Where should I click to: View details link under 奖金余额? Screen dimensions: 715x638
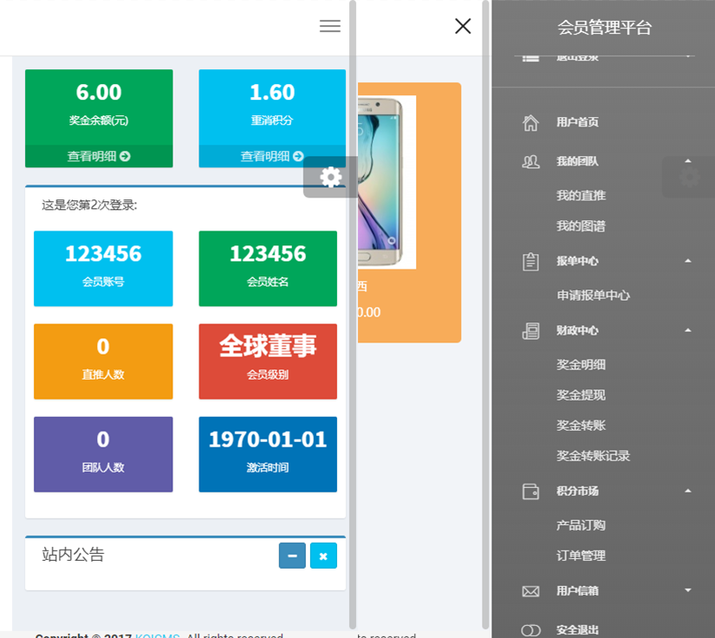pos(99,156)
